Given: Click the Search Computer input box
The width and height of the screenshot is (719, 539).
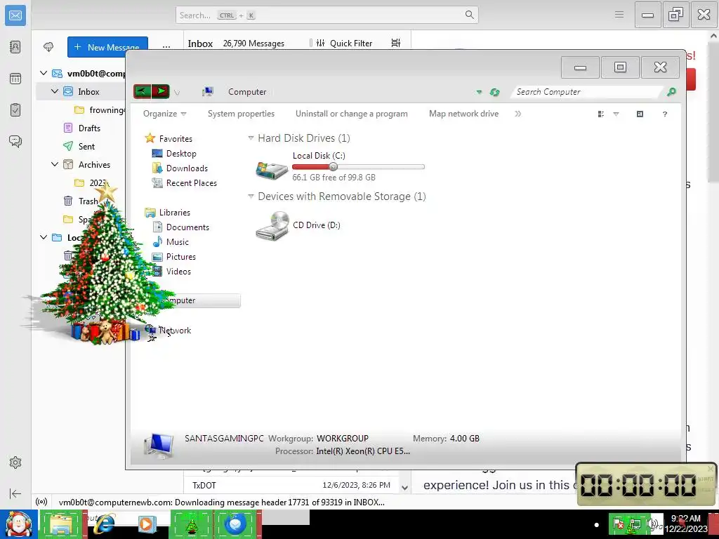Looking at the screenshot, I should 588,92.
